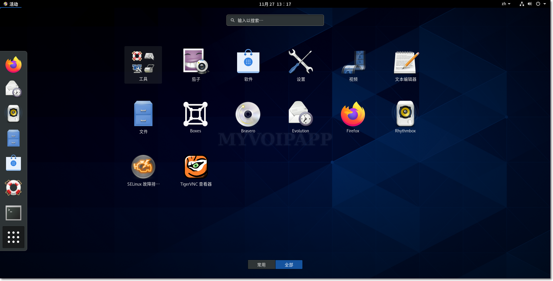The image size is (553, 281).
Task: Launch SELinux 故障排除 troubleshooter
Action: pyautogui.click(x=143, y=170)
